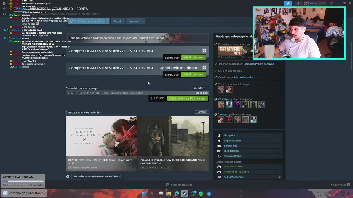Click the 'API de Steam Input' link
Viewport: 353px width, 198px height.
click(x=234, y=177)
